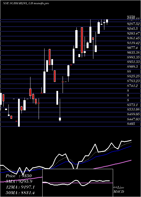The image size is (141, 197).
Task: Click the 50MA : 8831.4 readout
Action: point(20,192)
